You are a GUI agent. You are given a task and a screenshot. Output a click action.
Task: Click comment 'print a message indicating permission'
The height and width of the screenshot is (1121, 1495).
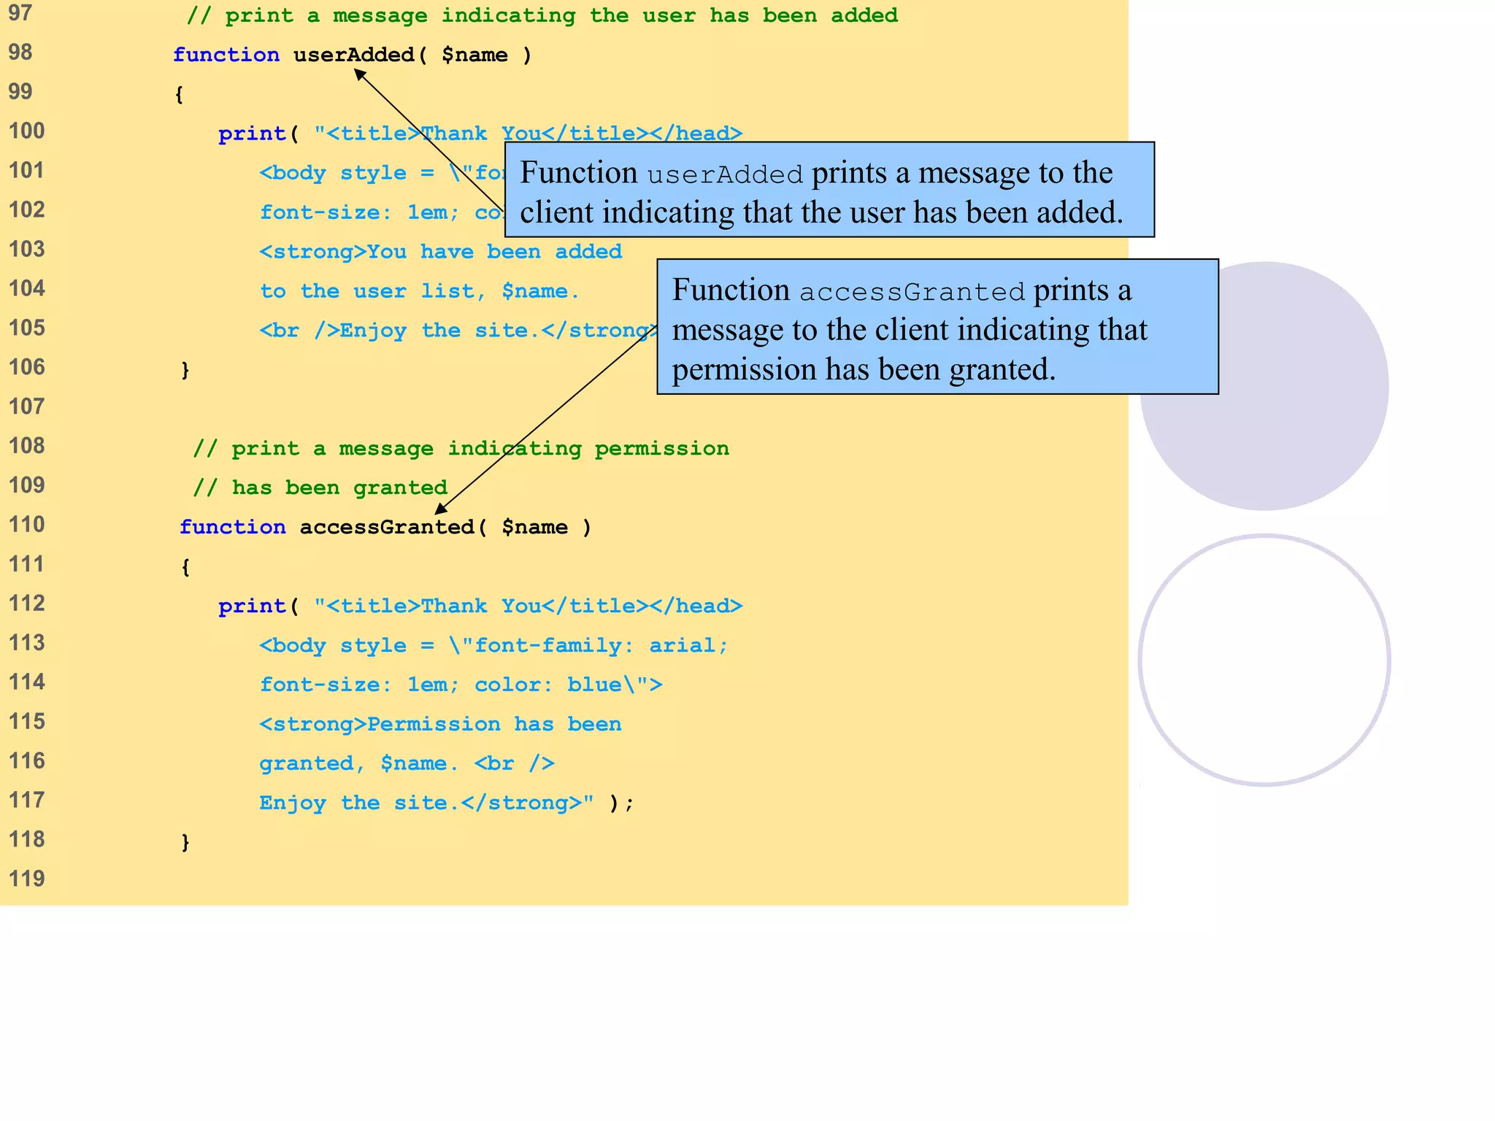point(461,449)
